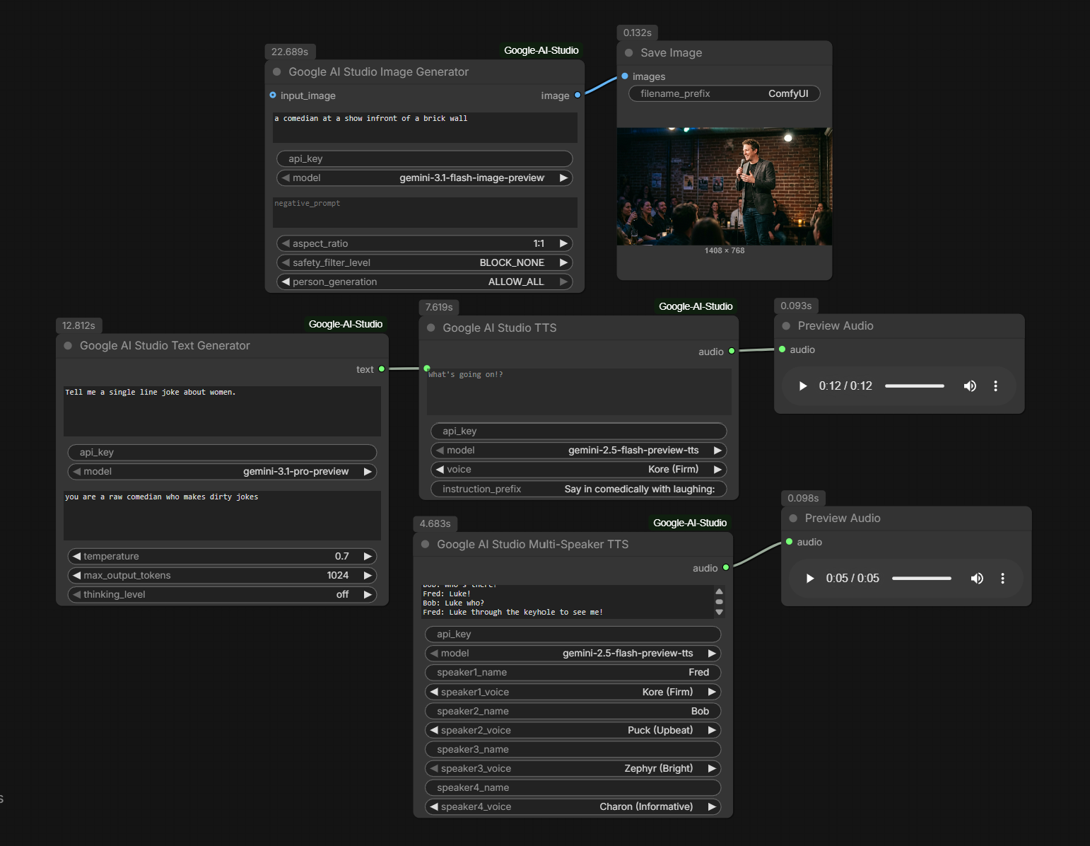Open more options for 0:12 audio player
This screenshot has height=846, width=1090.
coord(995,386)
